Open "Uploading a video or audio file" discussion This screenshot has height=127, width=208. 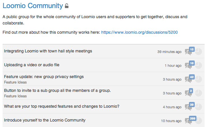[x=32, y=65]
